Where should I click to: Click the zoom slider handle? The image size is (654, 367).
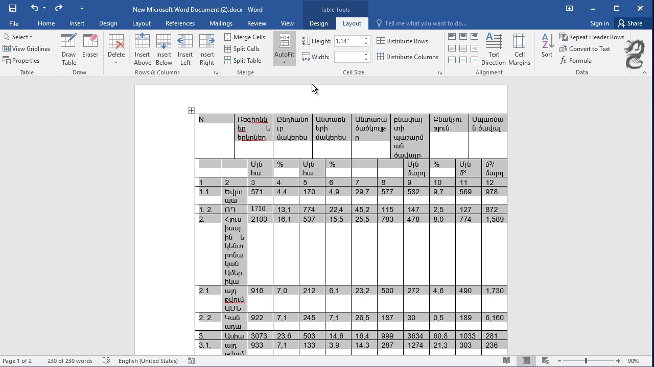click(x=586, y=361)
